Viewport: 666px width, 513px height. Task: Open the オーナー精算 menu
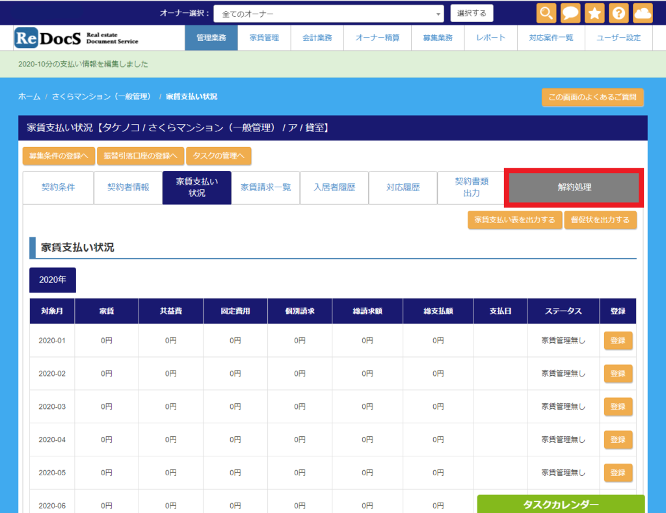click(378, 38)
